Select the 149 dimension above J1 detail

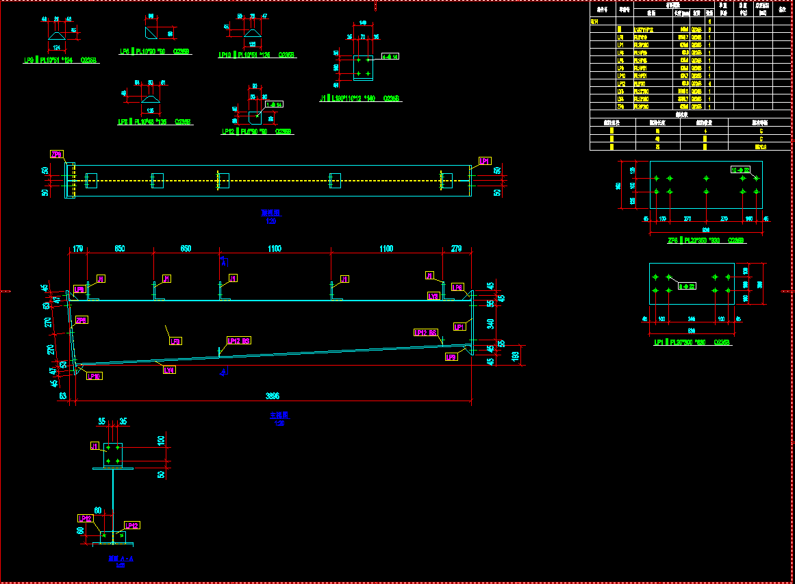pos(363,23)
